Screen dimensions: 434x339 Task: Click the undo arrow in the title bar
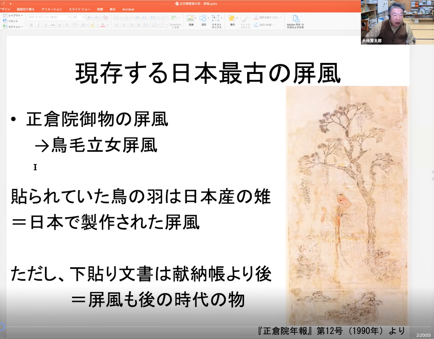click(3, 3)
